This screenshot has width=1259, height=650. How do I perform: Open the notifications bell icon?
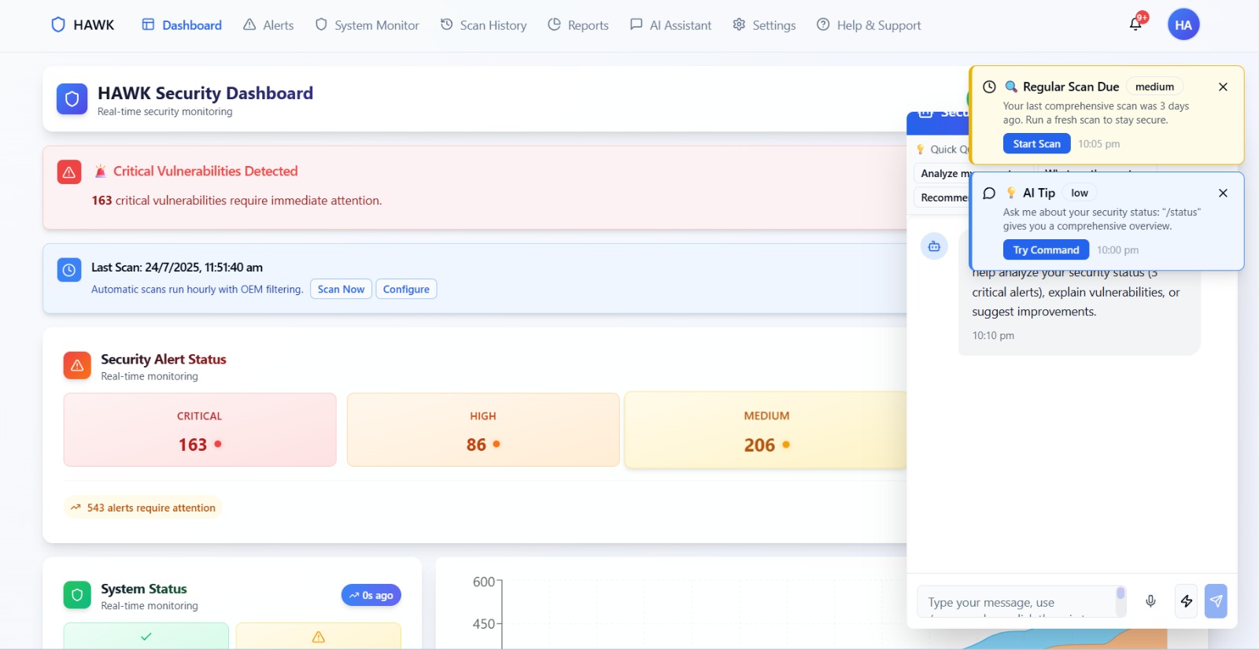pos(1135,24)
